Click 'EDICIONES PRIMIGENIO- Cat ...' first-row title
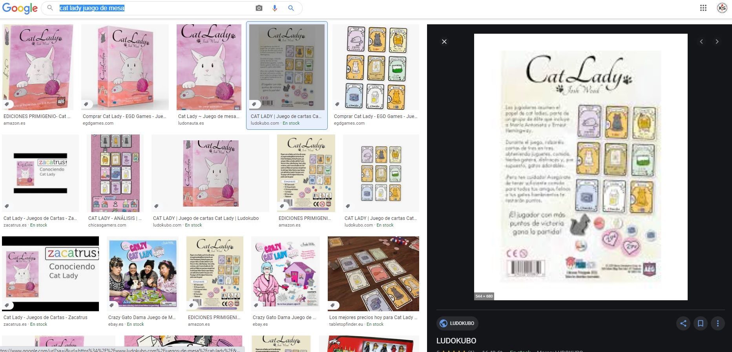 click(37, 116)
